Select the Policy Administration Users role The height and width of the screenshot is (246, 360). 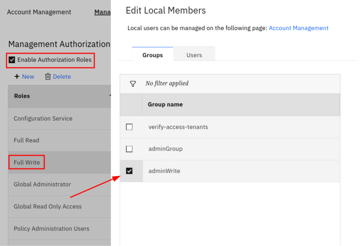(x=51, y=228)
